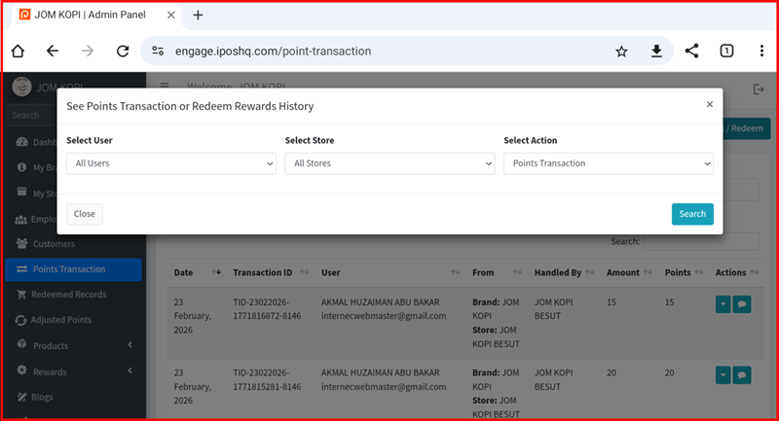
Task: Open the Select User dropdown
Action: point(171,163)
